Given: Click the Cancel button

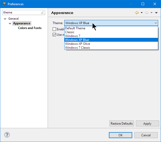Looking at the screenshot, I should 146,135.
